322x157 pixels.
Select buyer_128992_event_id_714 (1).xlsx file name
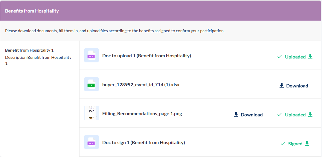pos(141,84)
